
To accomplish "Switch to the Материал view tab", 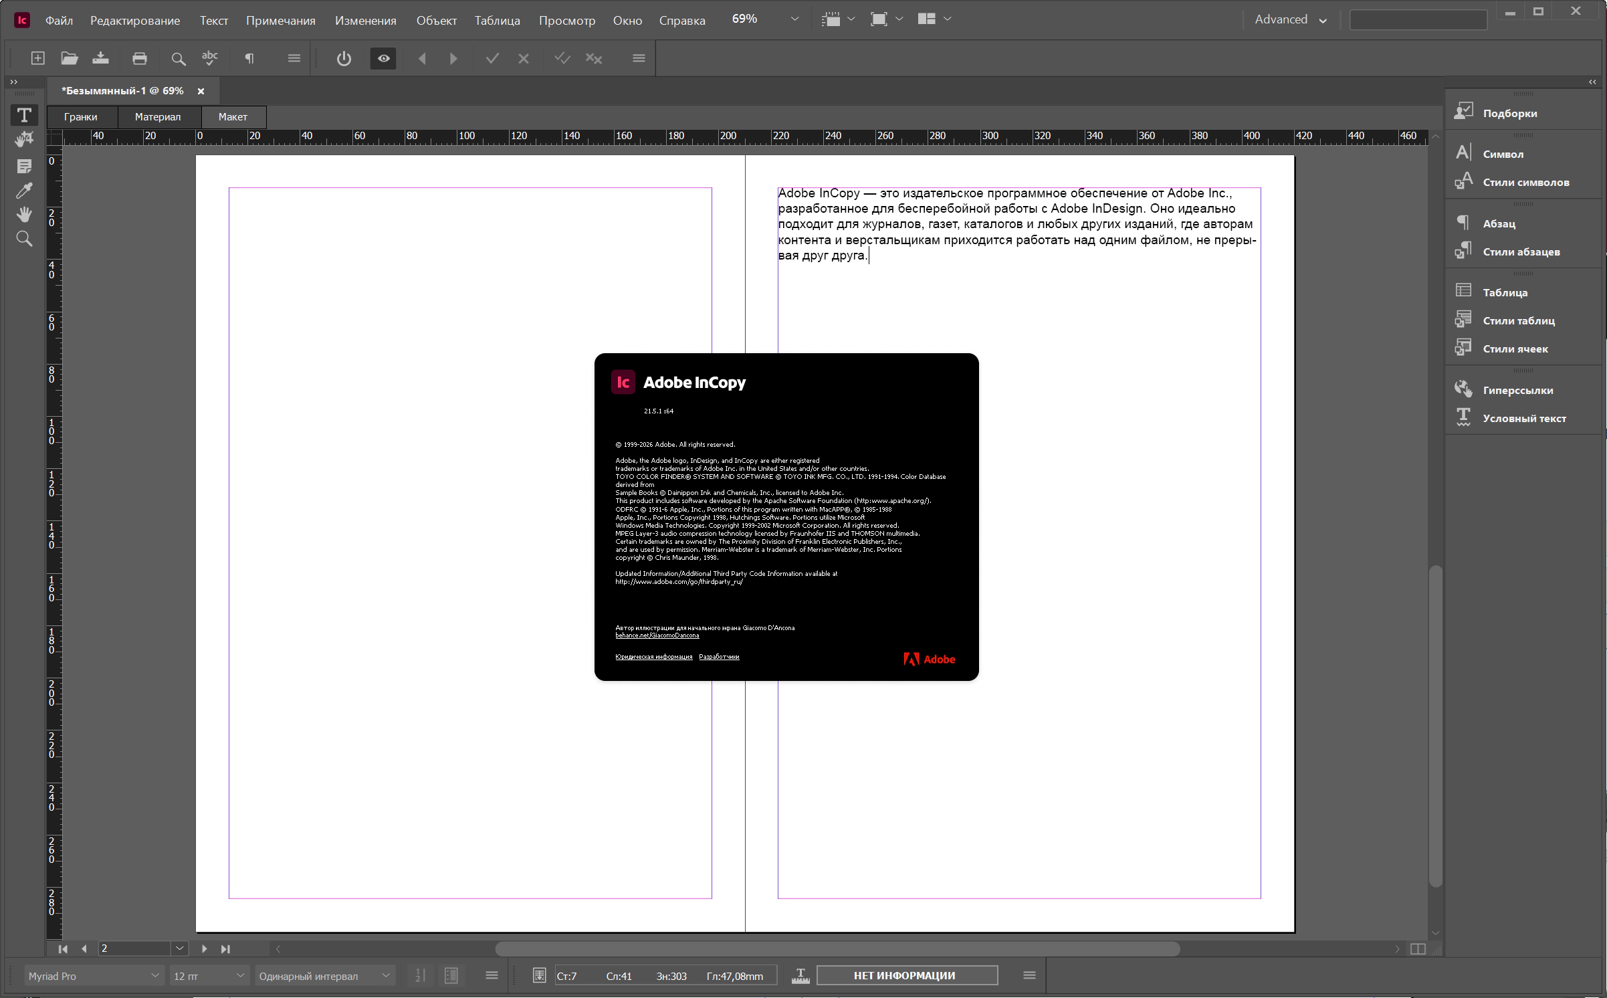I will tap(158, 117).
